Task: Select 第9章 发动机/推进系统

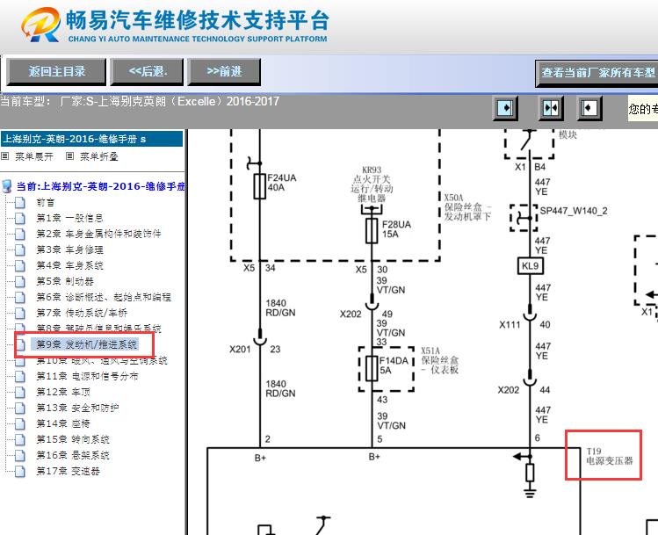Action: [86, 344]
